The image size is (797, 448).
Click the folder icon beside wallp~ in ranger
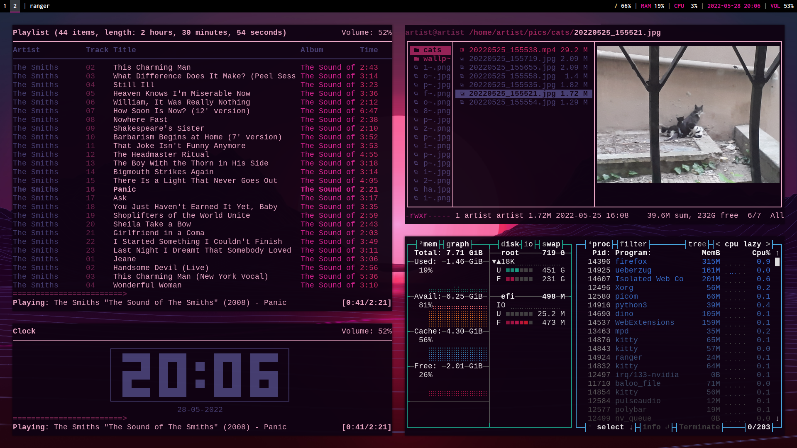click(416, 59)
